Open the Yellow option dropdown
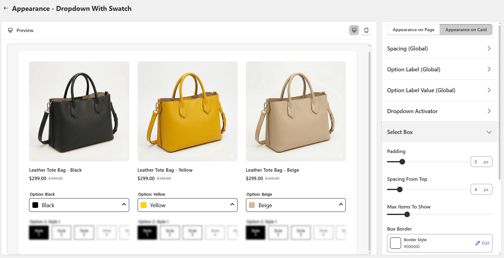504x258 pixels. 187,205
